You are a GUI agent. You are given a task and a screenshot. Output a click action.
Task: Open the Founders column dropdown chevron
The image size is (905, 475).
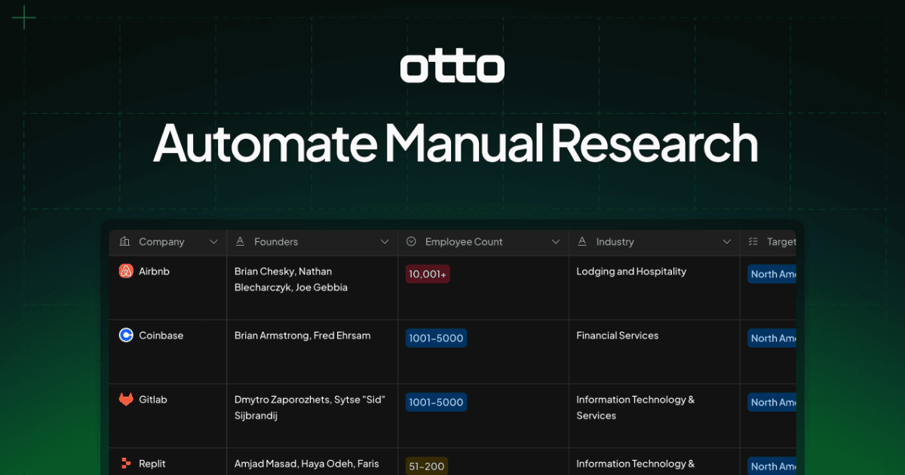click(x=384, y=242)
